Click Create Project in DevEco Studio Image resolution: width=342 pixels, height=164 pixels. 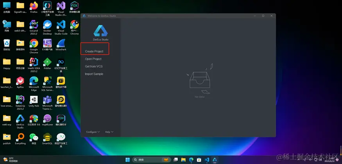94,51
